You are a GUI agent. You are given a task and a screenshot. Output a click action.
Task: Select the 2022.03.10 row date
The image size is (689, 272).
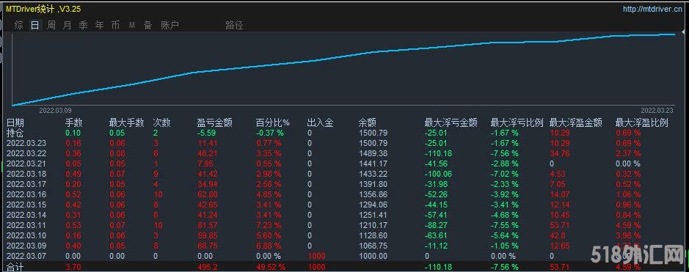(26, 235)
